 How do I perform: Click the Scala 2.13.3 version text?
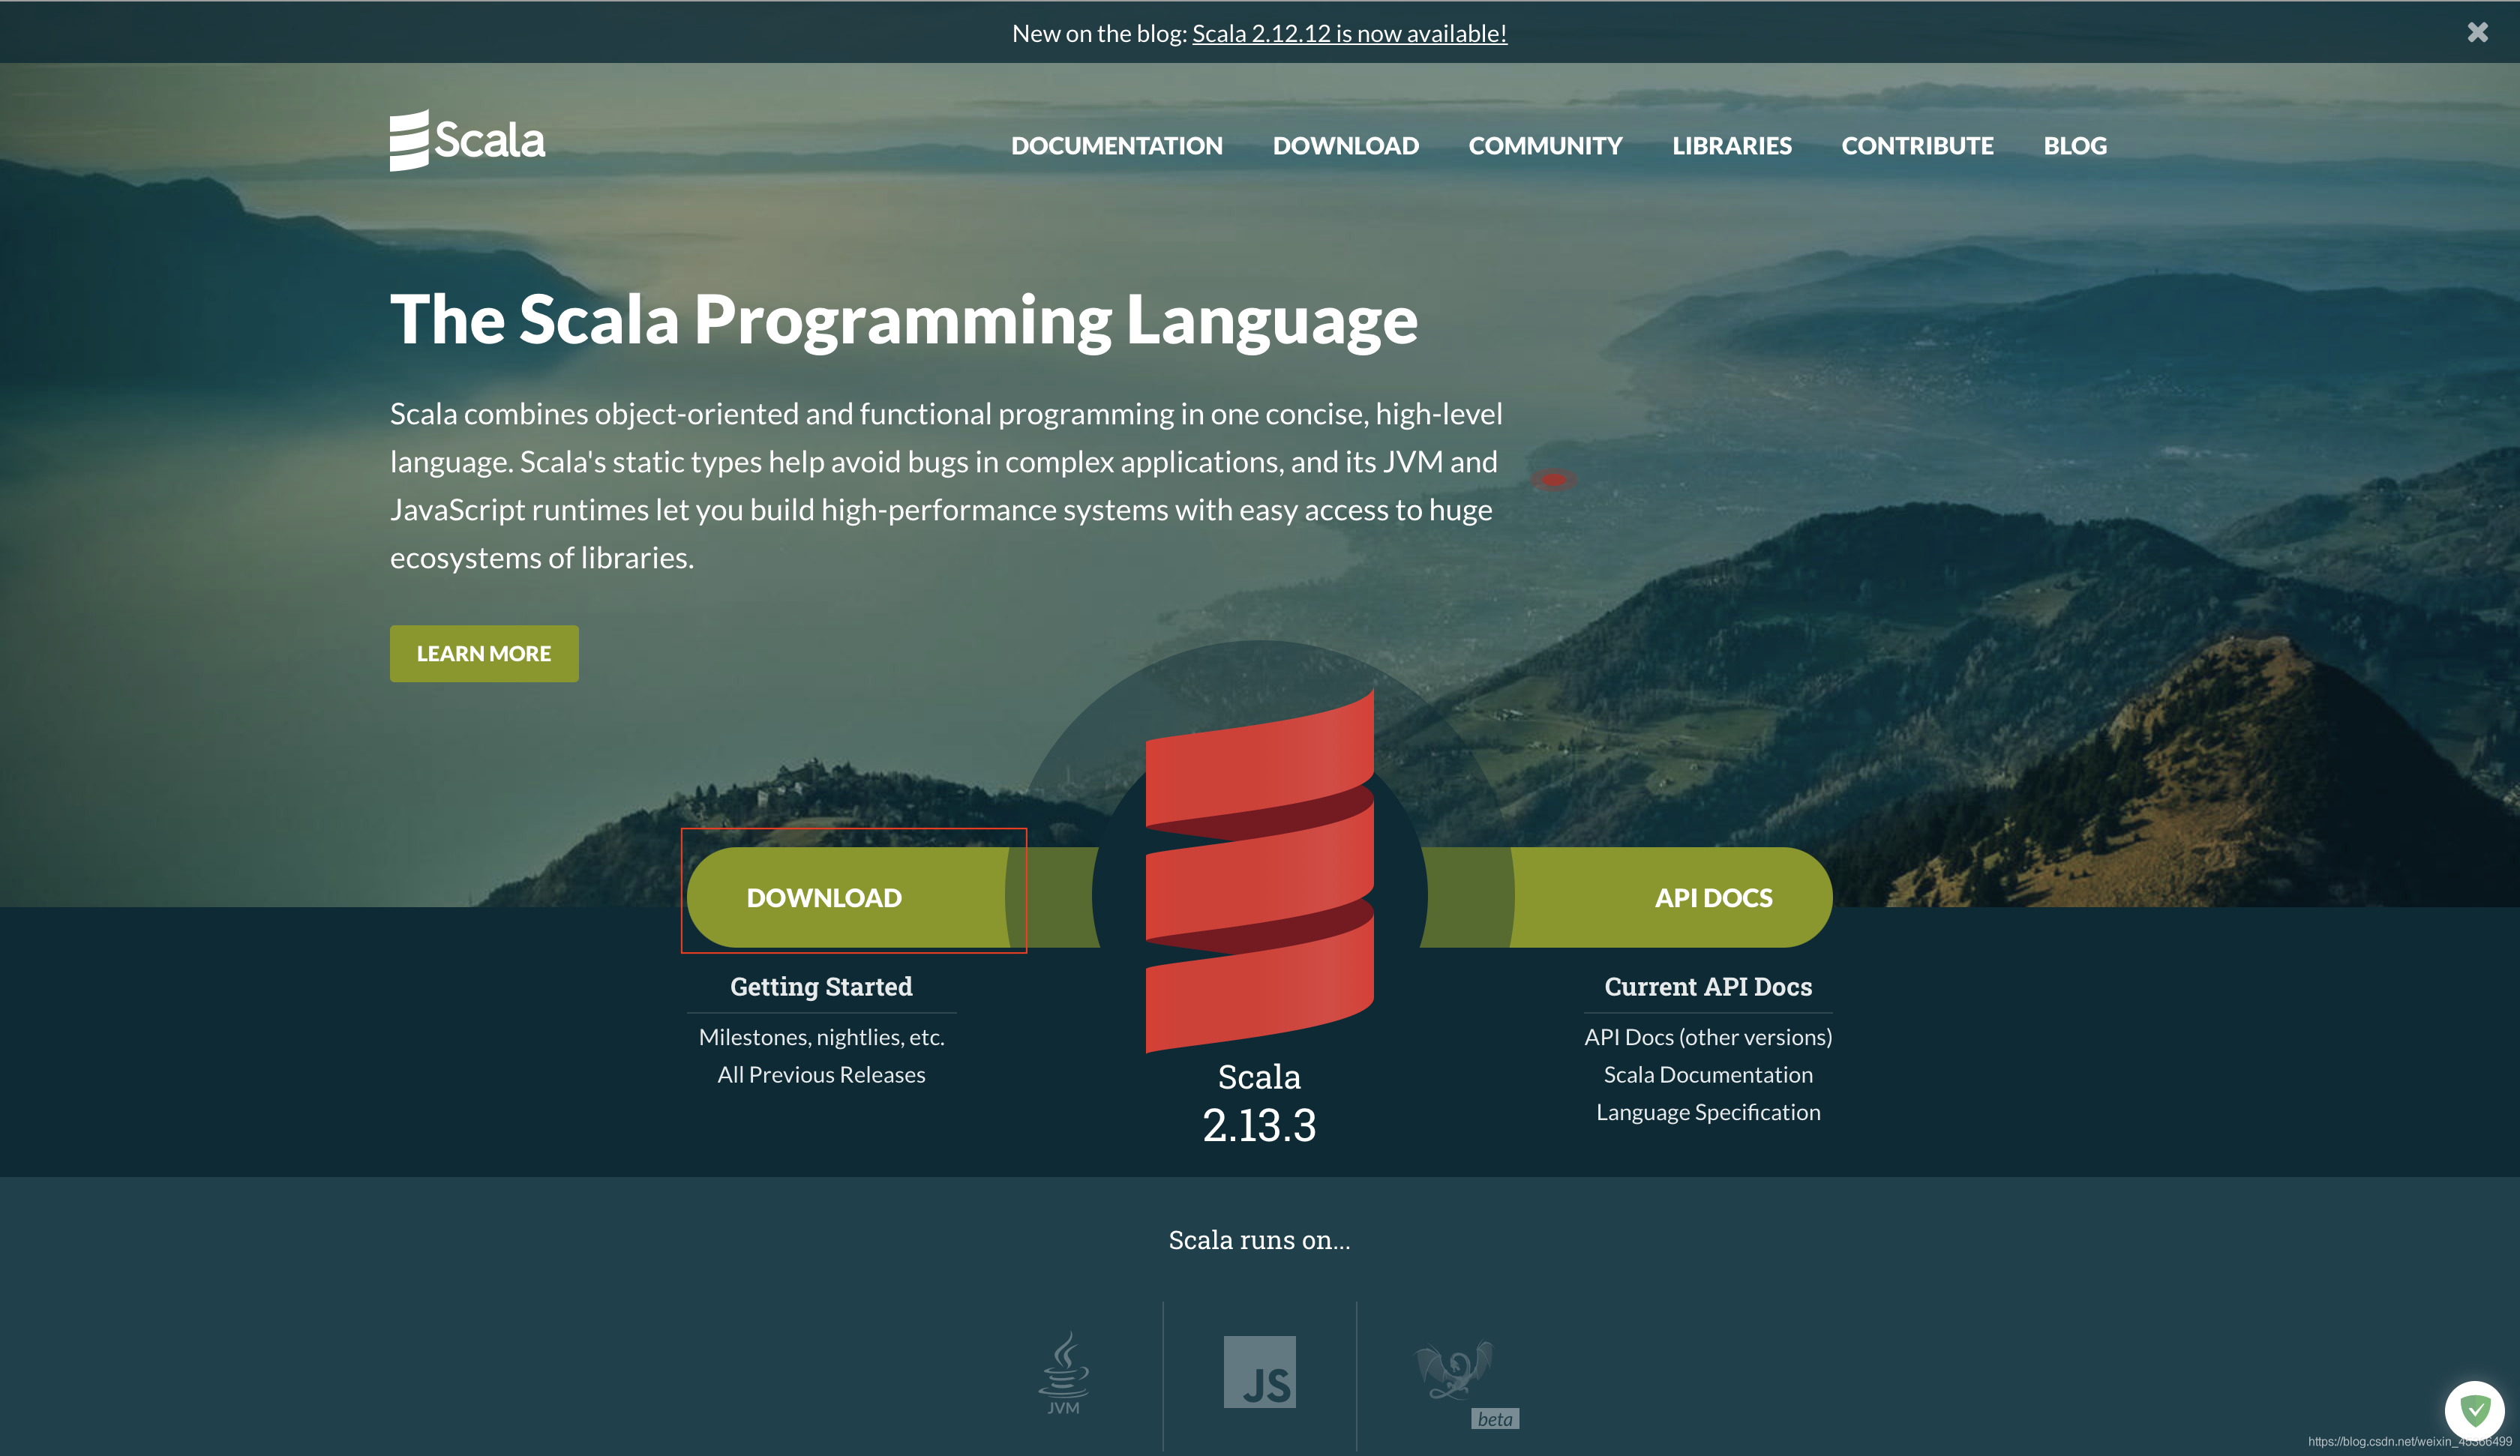tap(1259, 1103)
